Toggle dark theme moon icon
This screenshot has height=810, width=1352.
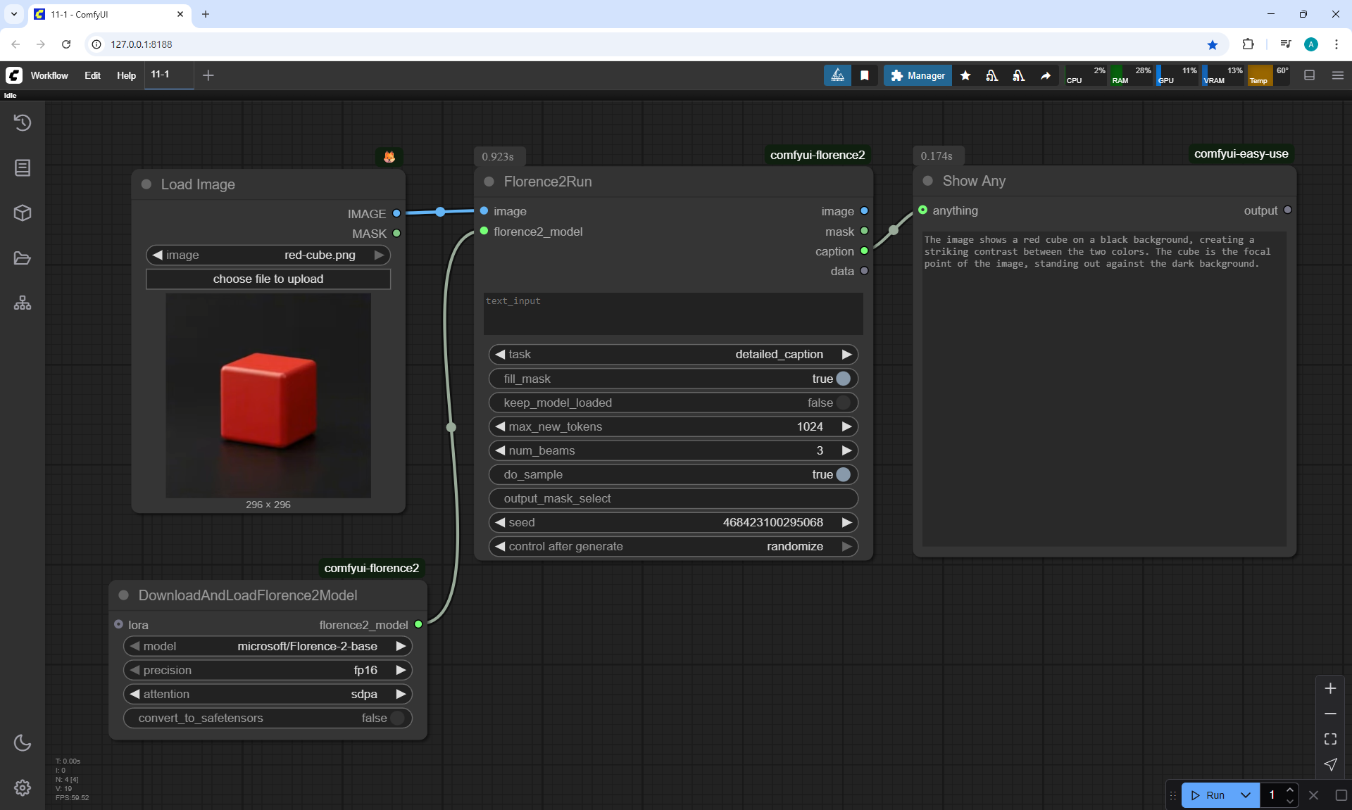tap(23, 742)
